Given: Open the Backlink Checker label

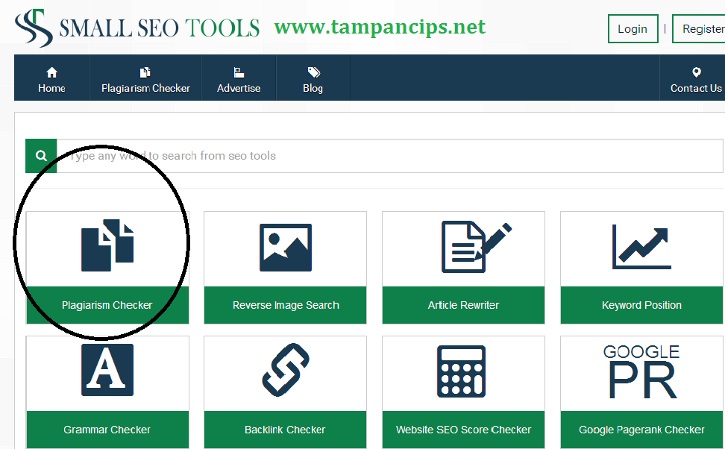Looking at the screenshot, I should 285,430.
